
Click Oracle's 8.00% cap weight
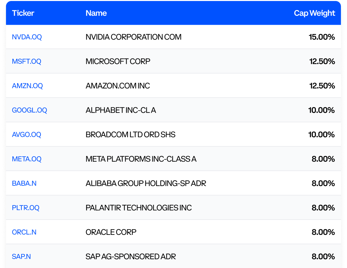(323, 232)
